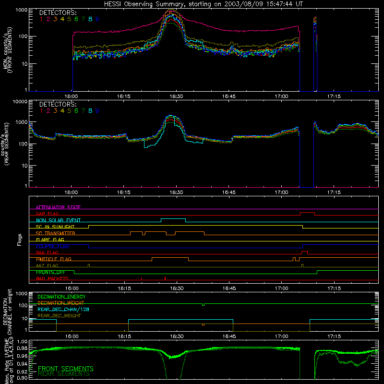Click the BAD_PACKETS flag label
This screenshot has width=384, height=384.
(x=52, y=279)
